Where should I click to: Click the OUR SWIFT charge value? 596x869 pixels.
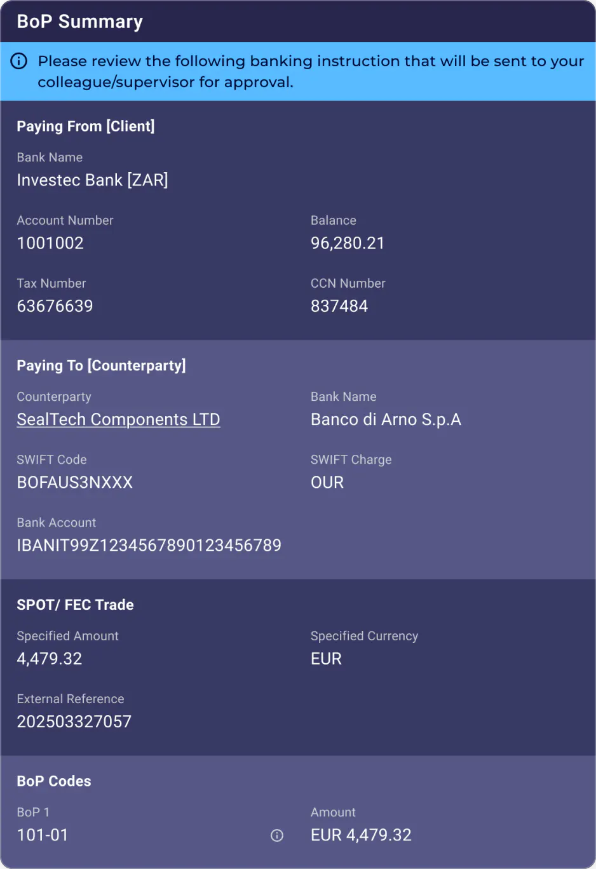pyautogui.click(x=327, y=482)
